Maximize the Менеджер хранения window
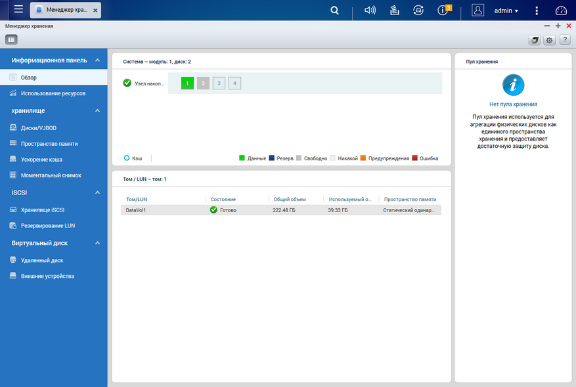The height and width of the screenshot is (387, 576). [x=558, y=26]
